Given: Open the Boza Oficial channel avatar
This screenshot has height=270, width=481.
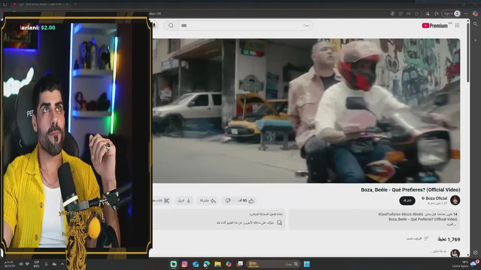Looking at the screenshot, I should (455, 200).
